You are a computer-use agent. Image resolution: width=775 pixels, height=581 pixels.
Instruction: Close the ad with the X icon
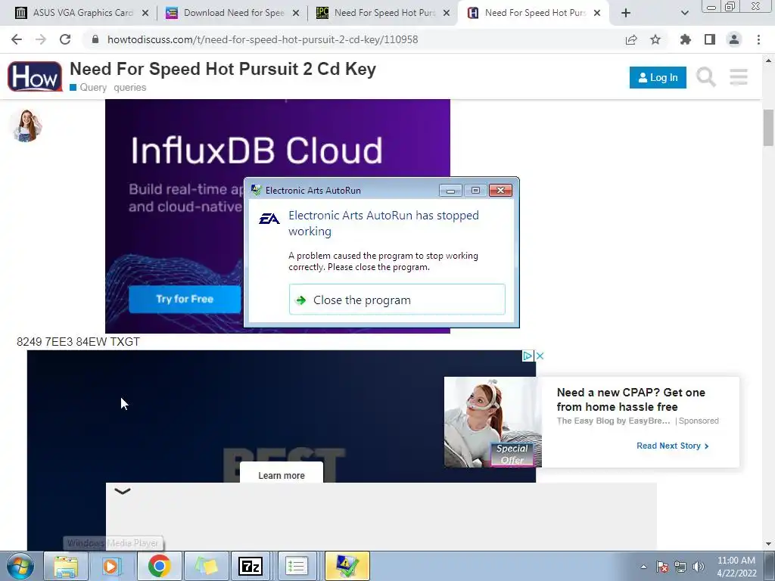tap(540, 356)
